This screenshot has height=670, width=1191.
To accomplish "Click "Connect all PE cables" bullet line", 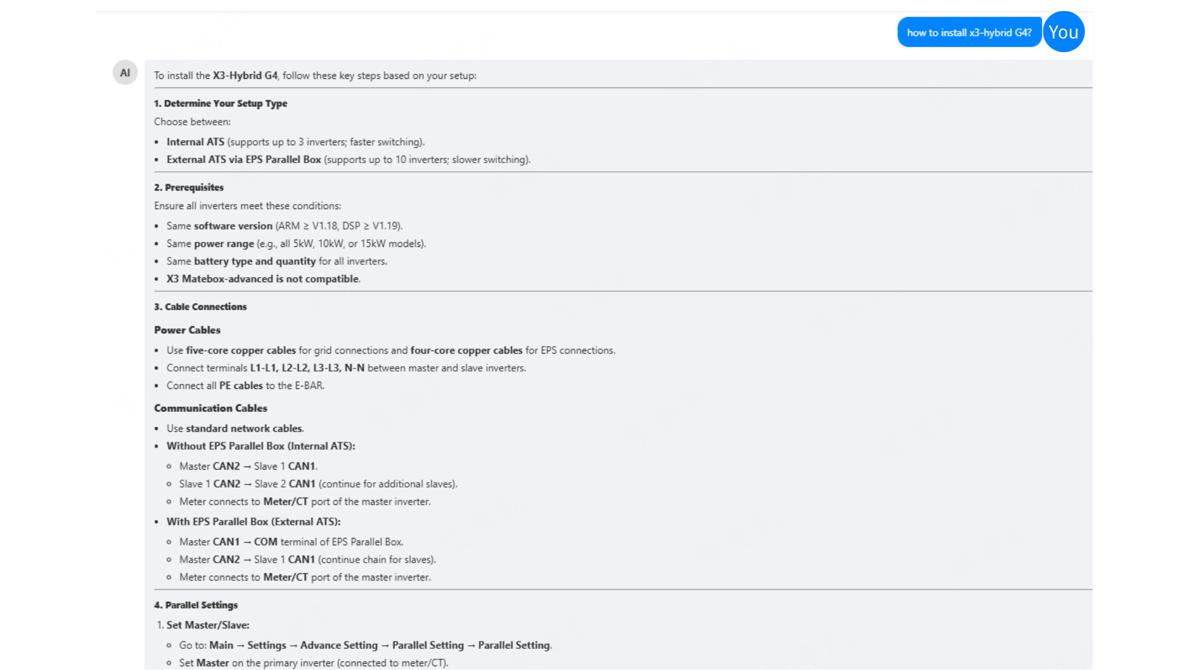I will [245, 386].
